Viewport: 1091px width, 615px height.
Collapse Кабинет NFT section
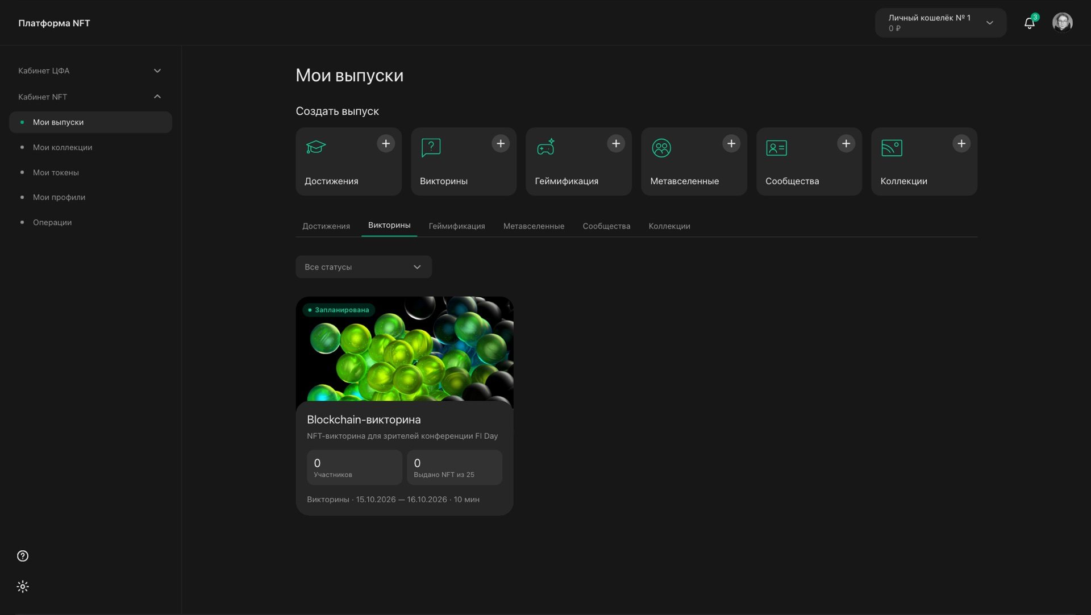coord(90,97)
